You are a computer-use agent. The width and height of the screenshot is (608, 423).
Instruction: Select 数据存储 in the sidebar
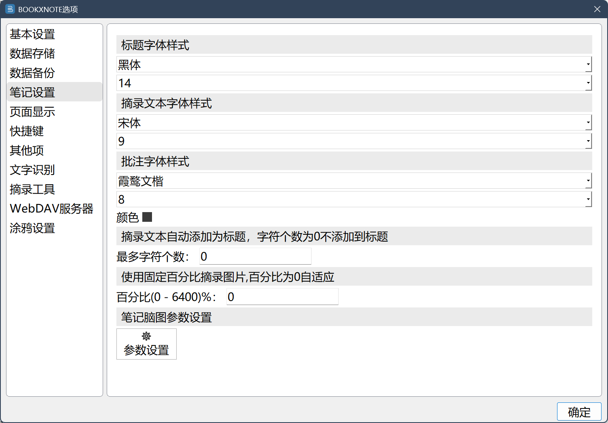point(32,54)
